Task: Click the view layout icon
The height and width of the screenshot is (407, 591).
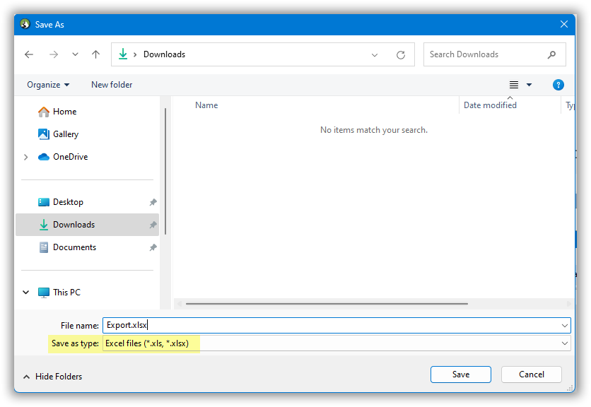Action: point(514,85)
